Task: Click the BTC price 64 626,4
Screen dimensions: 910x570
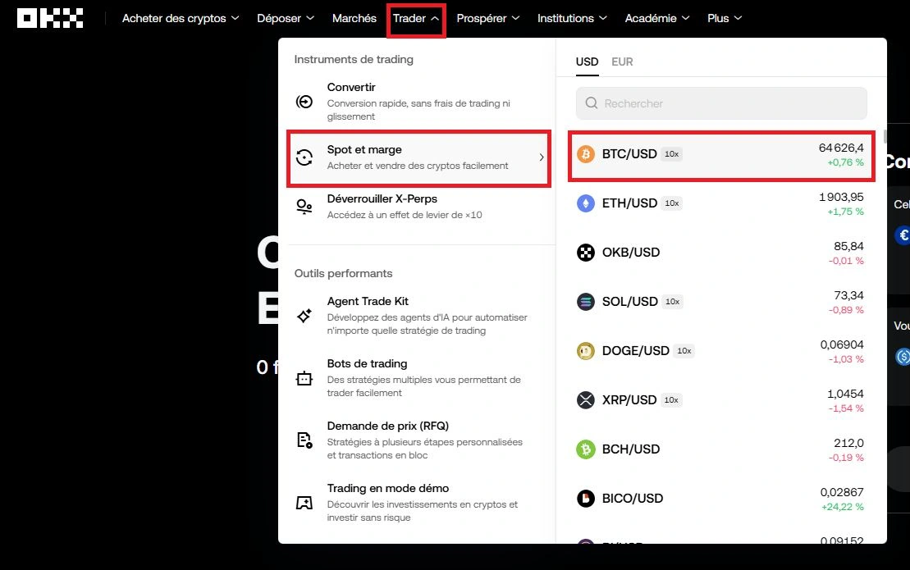Action: point(841,148)
